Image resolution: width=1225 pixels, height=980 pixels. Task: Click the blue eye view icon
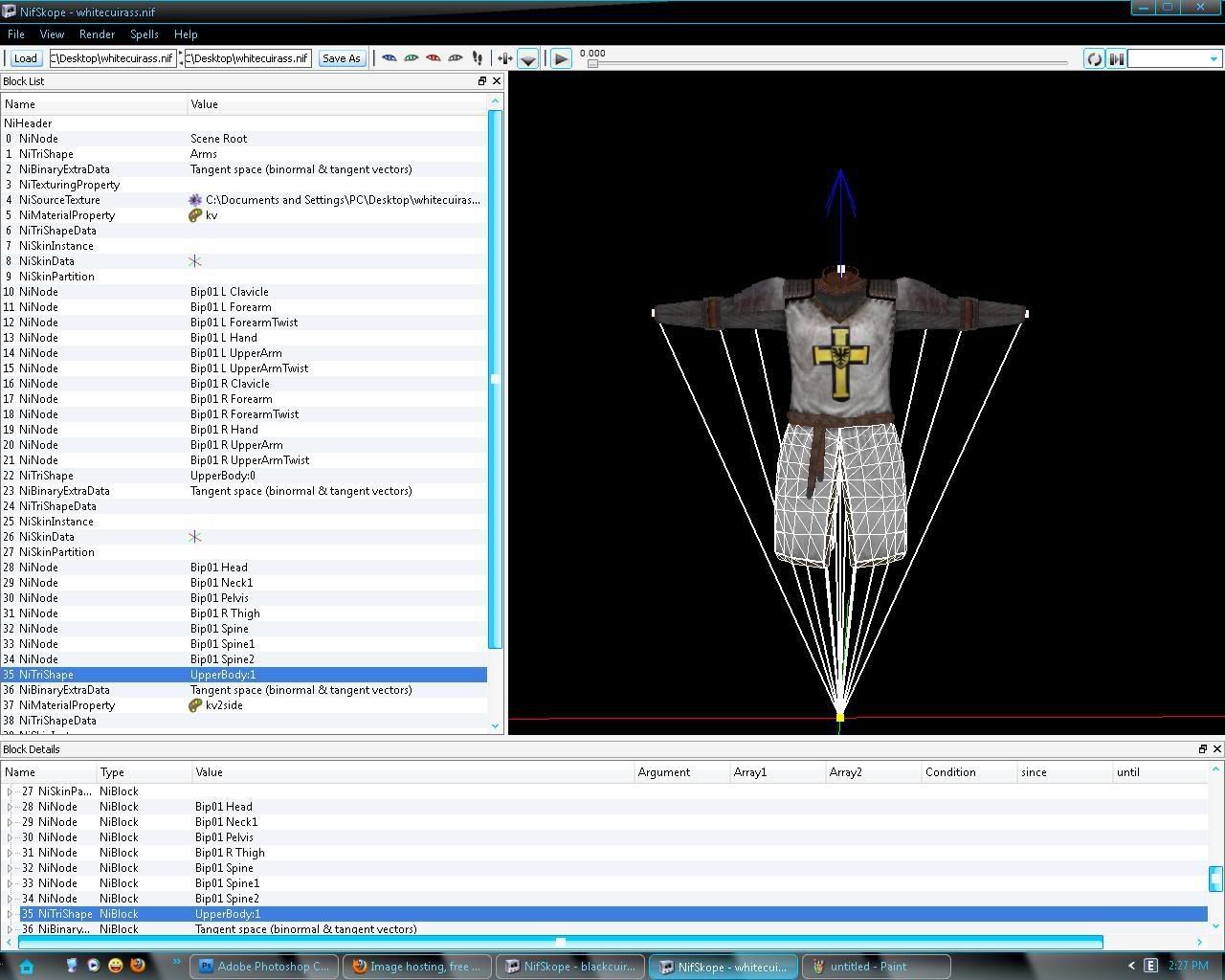tap(389, 58)
